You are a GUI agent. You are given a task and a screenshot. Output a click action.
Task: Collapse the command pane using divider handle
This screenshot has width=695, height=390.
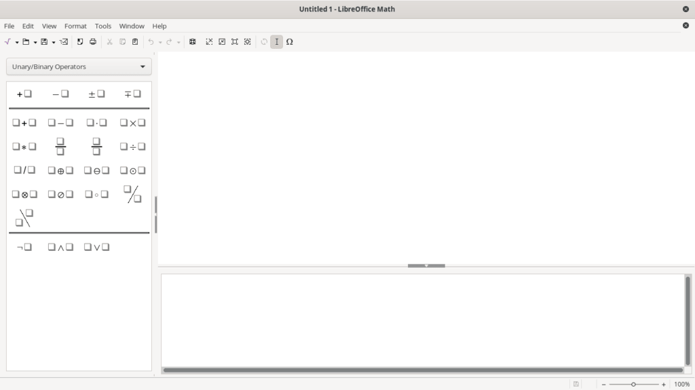pos(426,266)
